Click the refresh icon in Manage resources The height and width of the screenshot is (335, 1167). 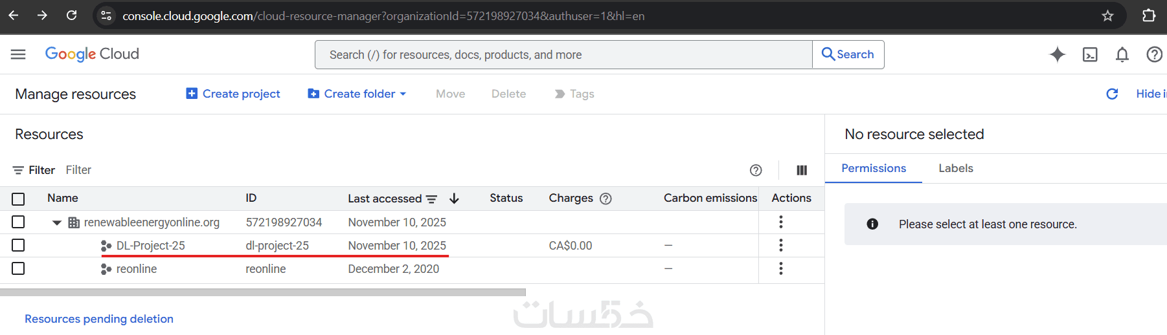tap(1112, 94)
